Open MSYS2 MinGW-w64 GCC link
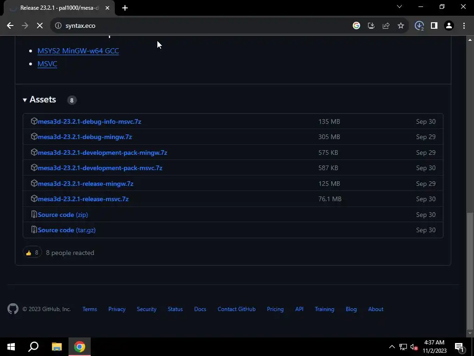The image size is (474, 356). 78,51
